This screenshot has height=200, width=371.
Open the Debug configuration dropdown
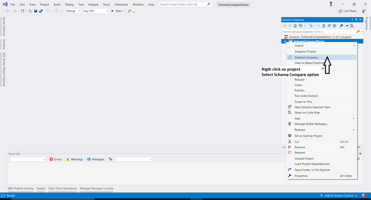tap(73, 11)
